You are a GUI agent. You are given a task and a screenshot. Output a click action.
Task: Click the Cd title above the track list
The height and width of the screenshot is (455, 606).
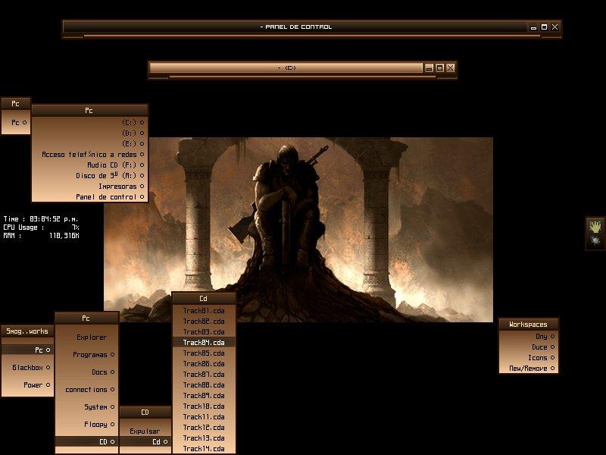[x=204, y=298]
